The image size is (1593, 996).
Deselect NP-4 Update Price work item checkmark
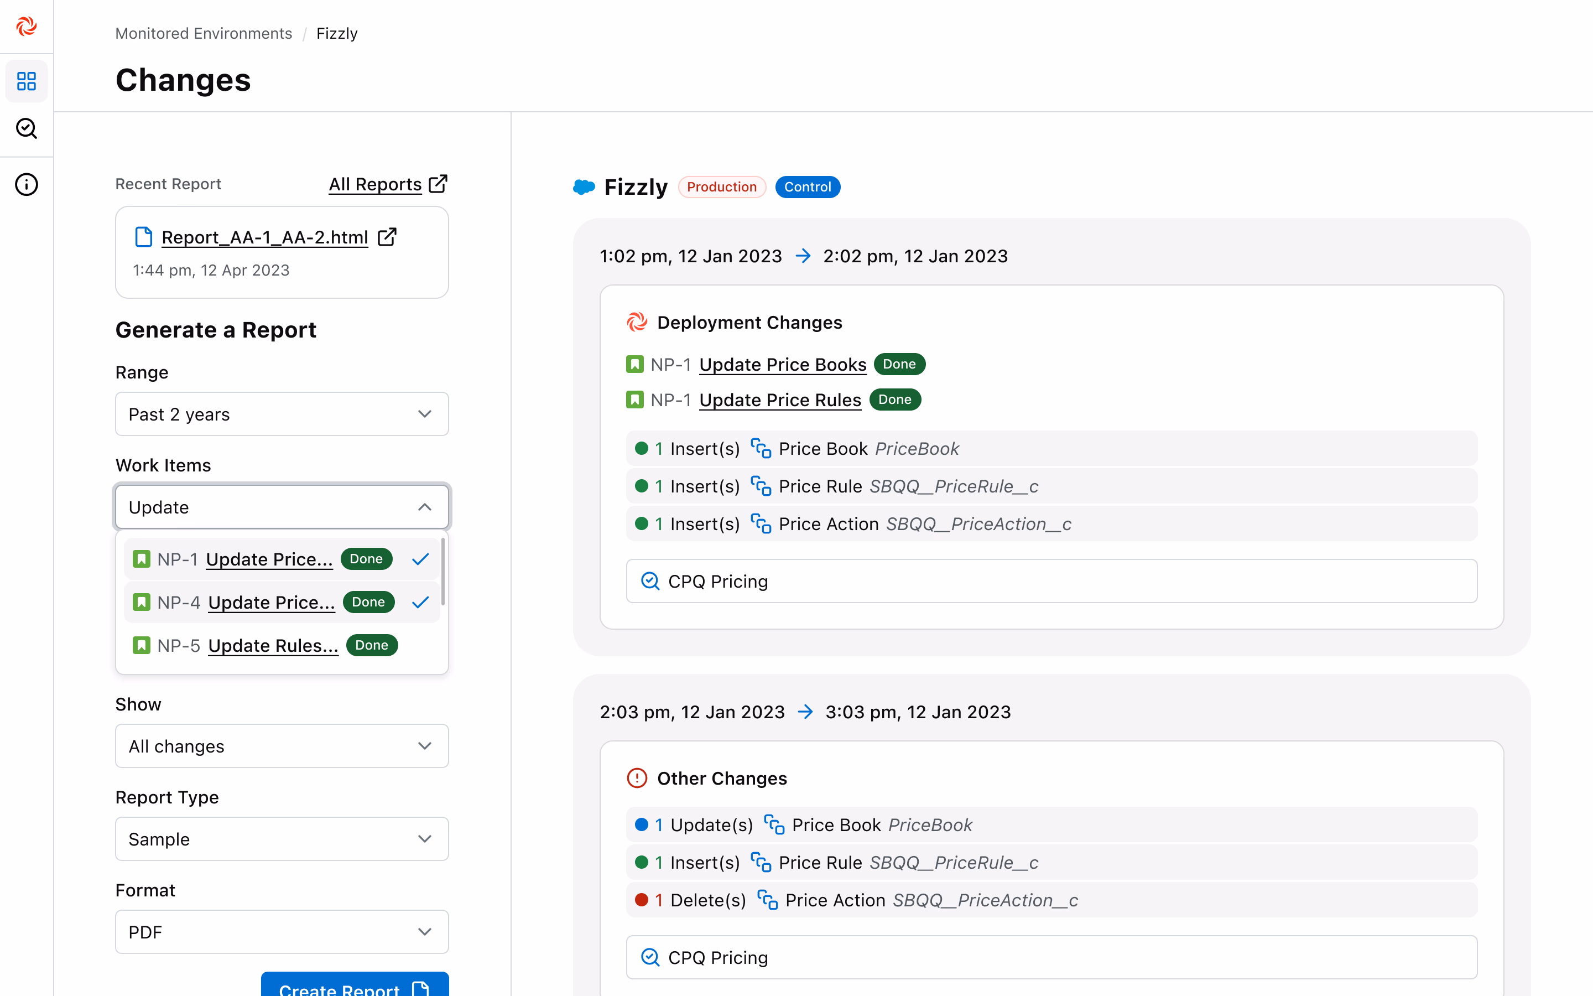pos(420,602)
